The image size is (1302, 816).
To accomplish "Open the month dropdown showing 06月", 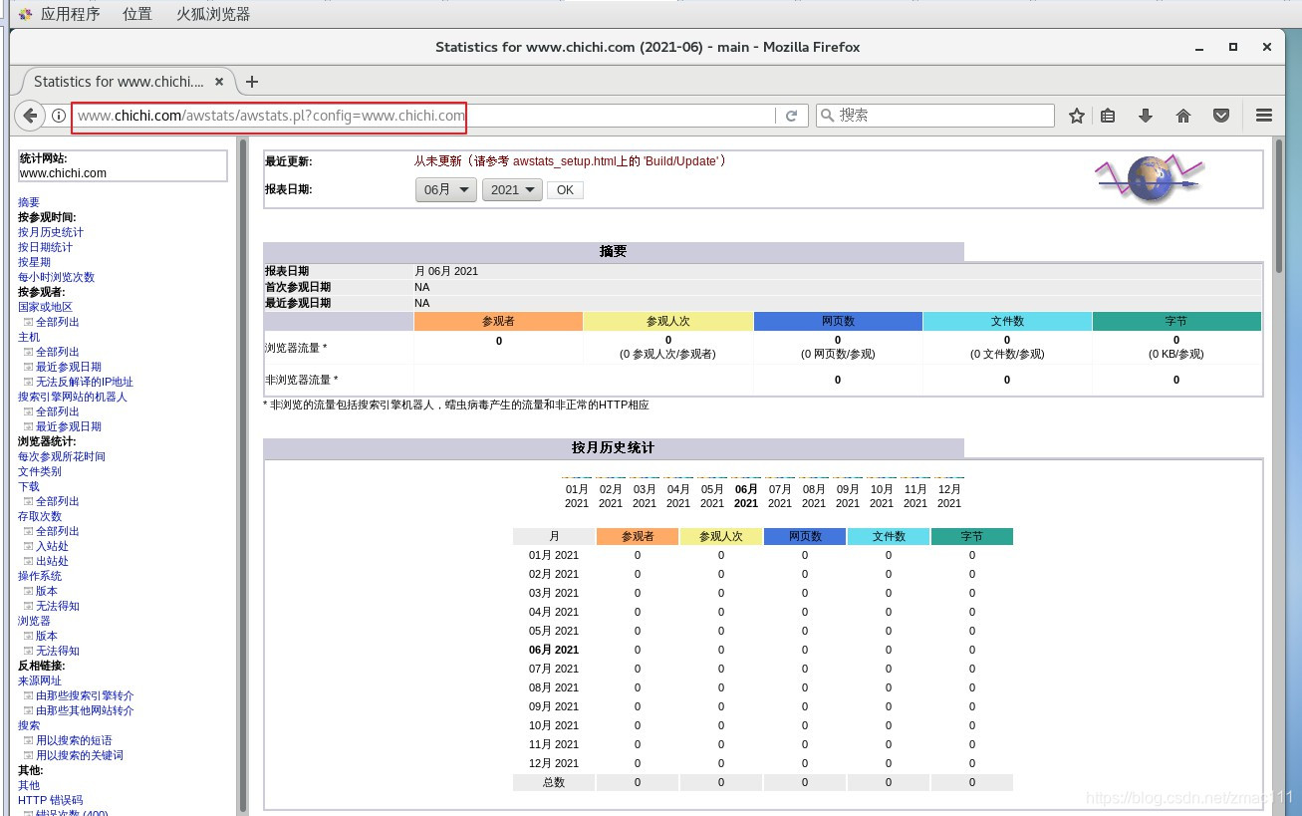I will [446, 189].
